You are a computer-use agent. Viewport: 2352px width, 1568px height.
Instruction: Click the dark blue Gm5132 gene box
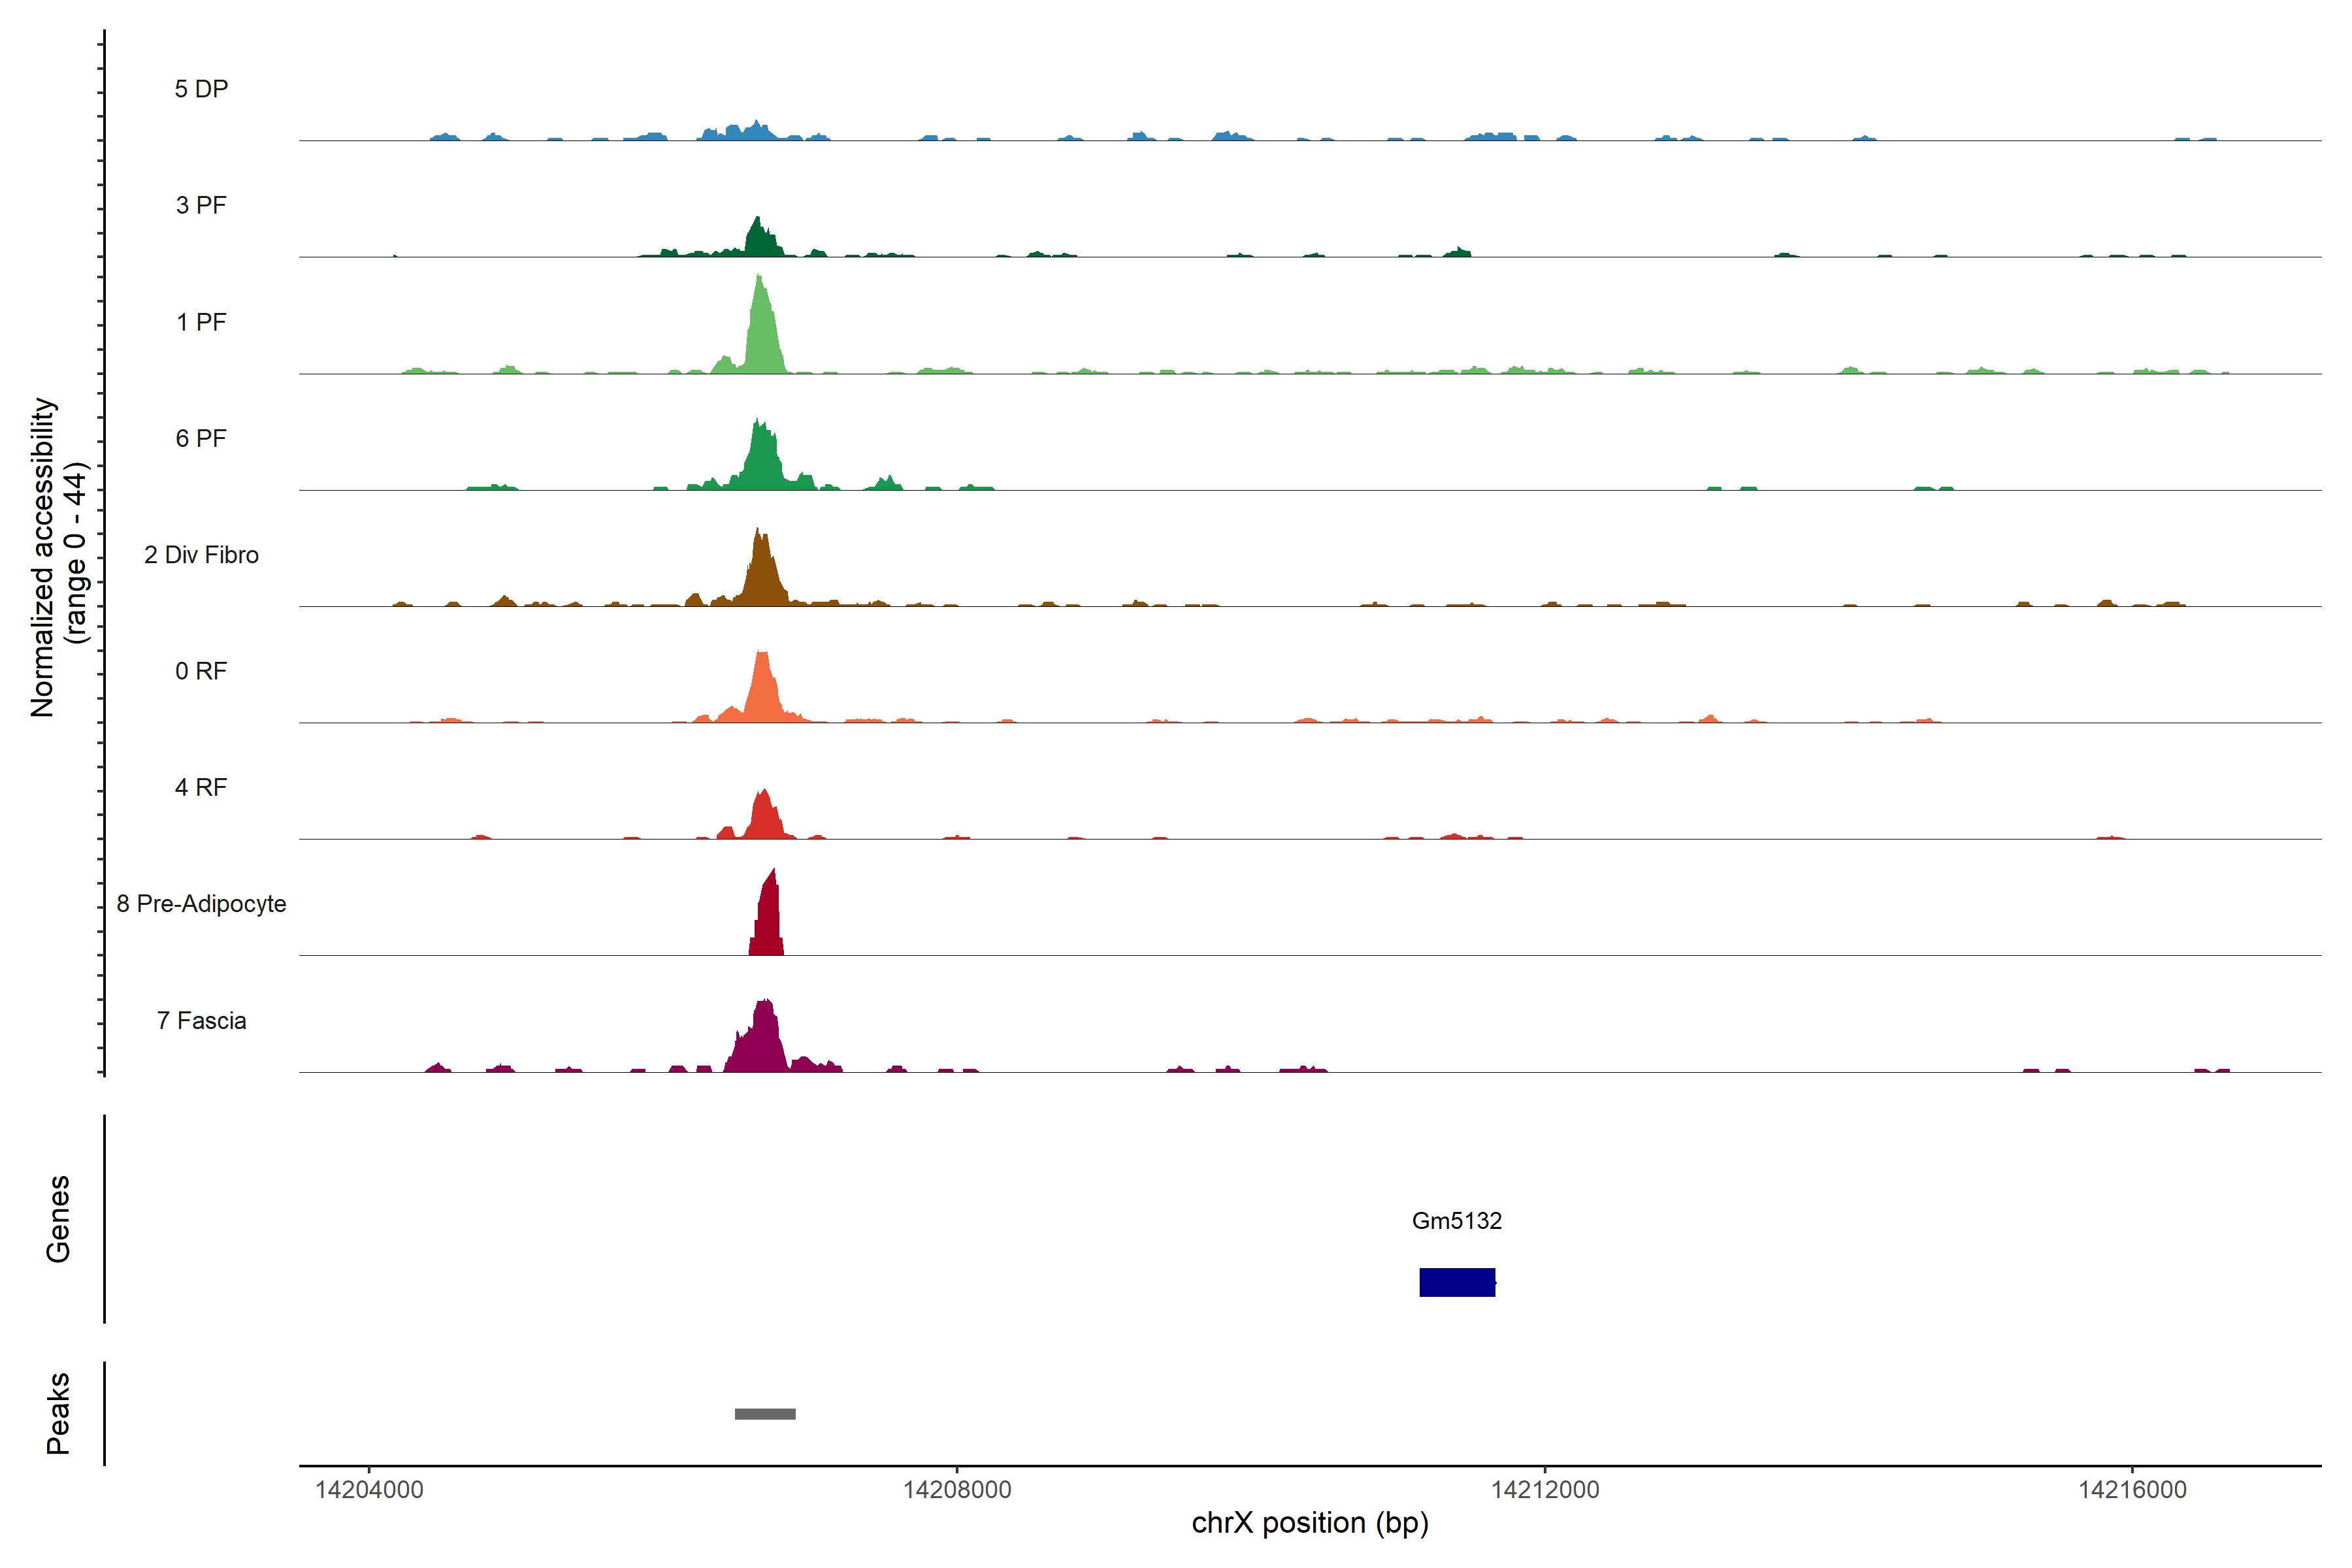pos(1456,1282)
